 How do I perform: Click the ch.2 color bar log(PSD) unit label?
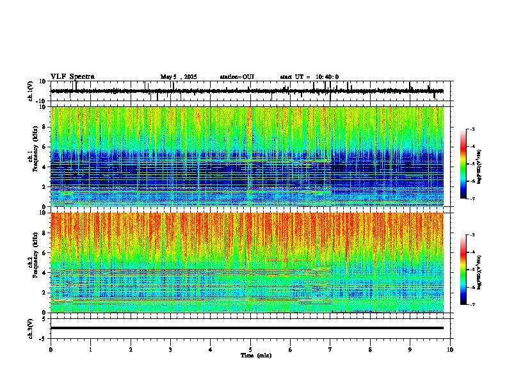pos(479,272)
